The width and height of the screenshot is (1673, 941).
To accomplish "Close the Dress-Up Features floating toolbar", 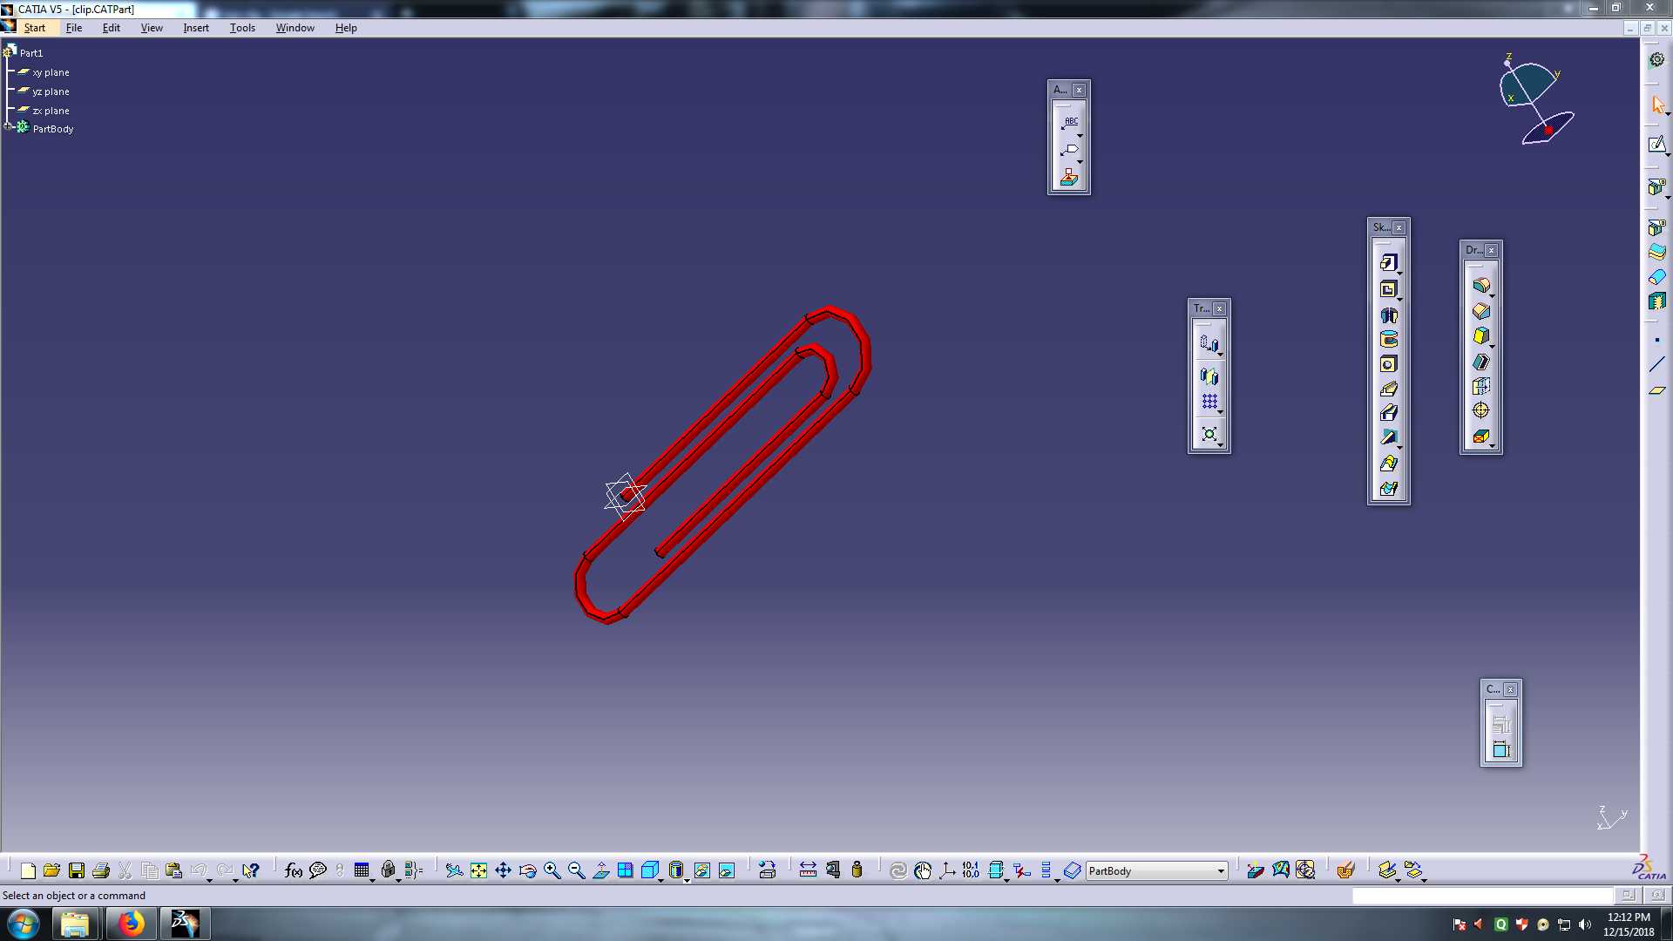I will [1492, 250].
